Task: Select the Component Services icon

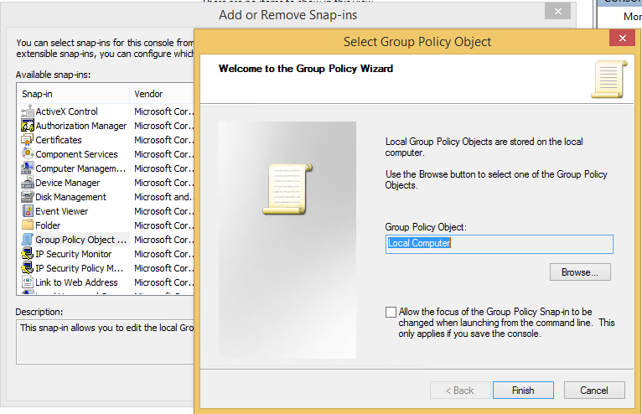Action: pyautogui.click(x=28, y=154)
